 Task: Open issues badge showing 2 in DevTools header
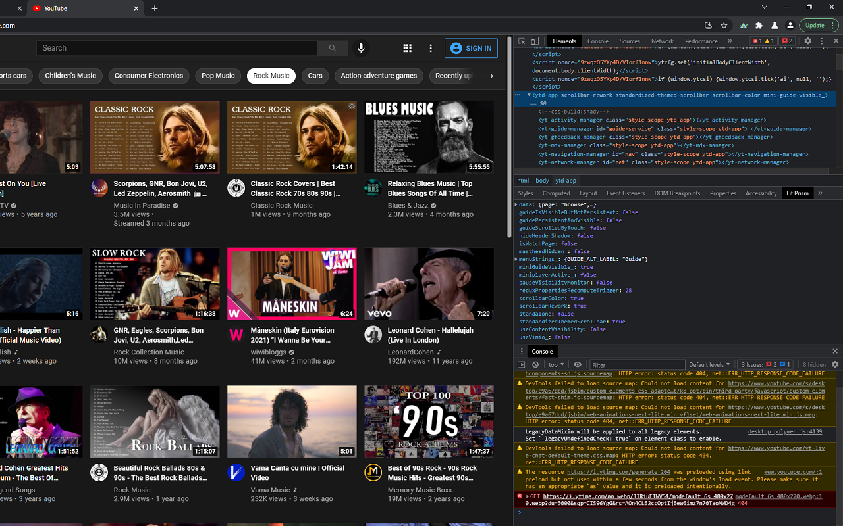tap(788, 41)
